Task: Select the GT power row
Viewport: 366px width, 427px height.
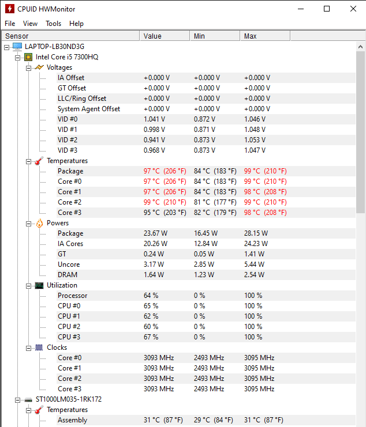Action: coord(206,254)
